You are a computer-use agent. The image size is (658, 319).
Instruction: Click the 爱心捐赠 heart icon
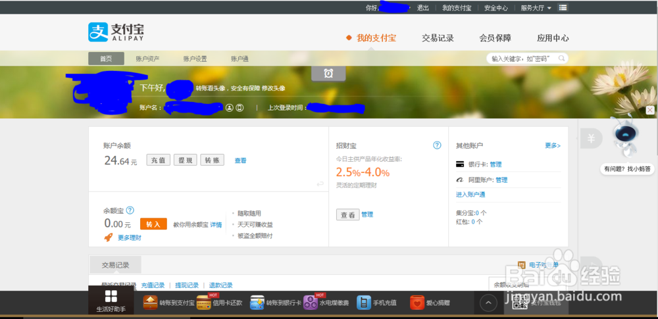pos(417,302)
